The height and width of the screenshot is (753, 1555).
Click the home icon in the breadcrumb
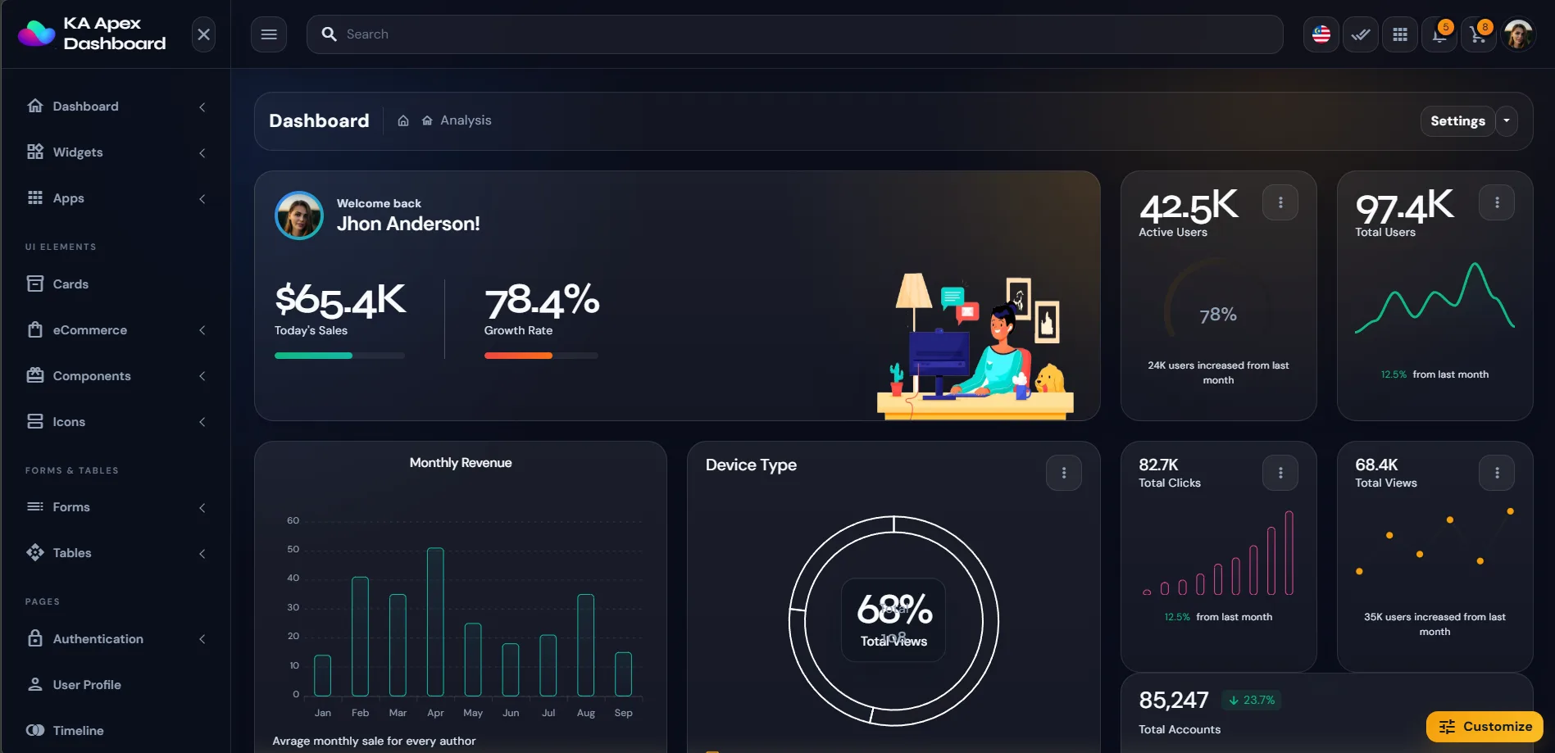[403, 120]
